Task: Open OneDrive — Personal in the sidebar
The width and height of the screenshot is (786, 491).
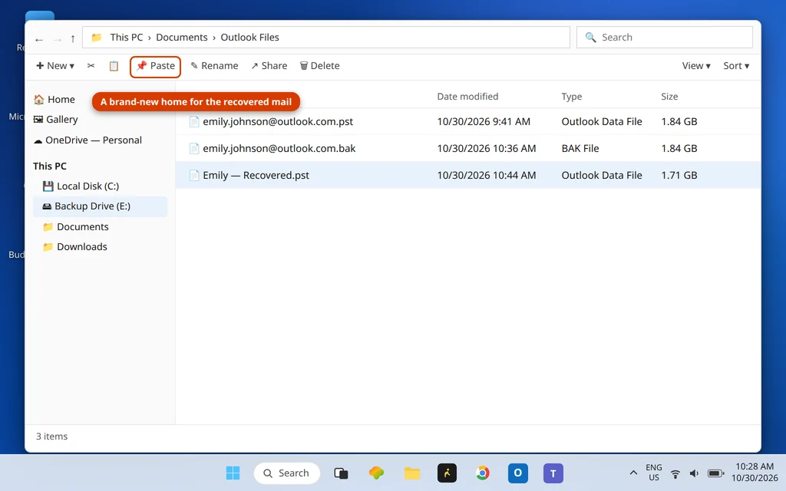Action: [x=88, y=140]
